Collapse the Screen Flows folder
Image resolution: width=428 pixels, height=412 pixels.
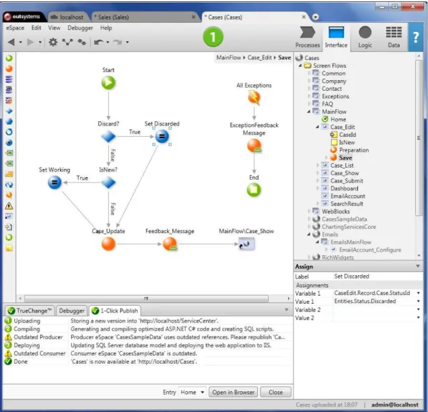(300, 65)
